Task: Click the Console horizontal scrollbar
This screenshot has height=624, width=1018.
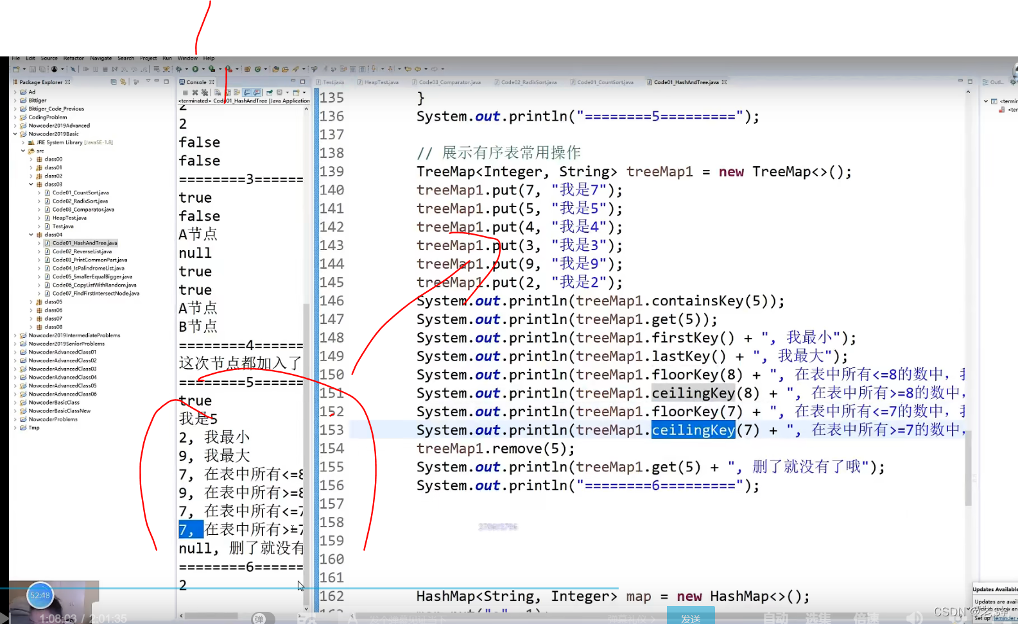Action: coord(212,616)
